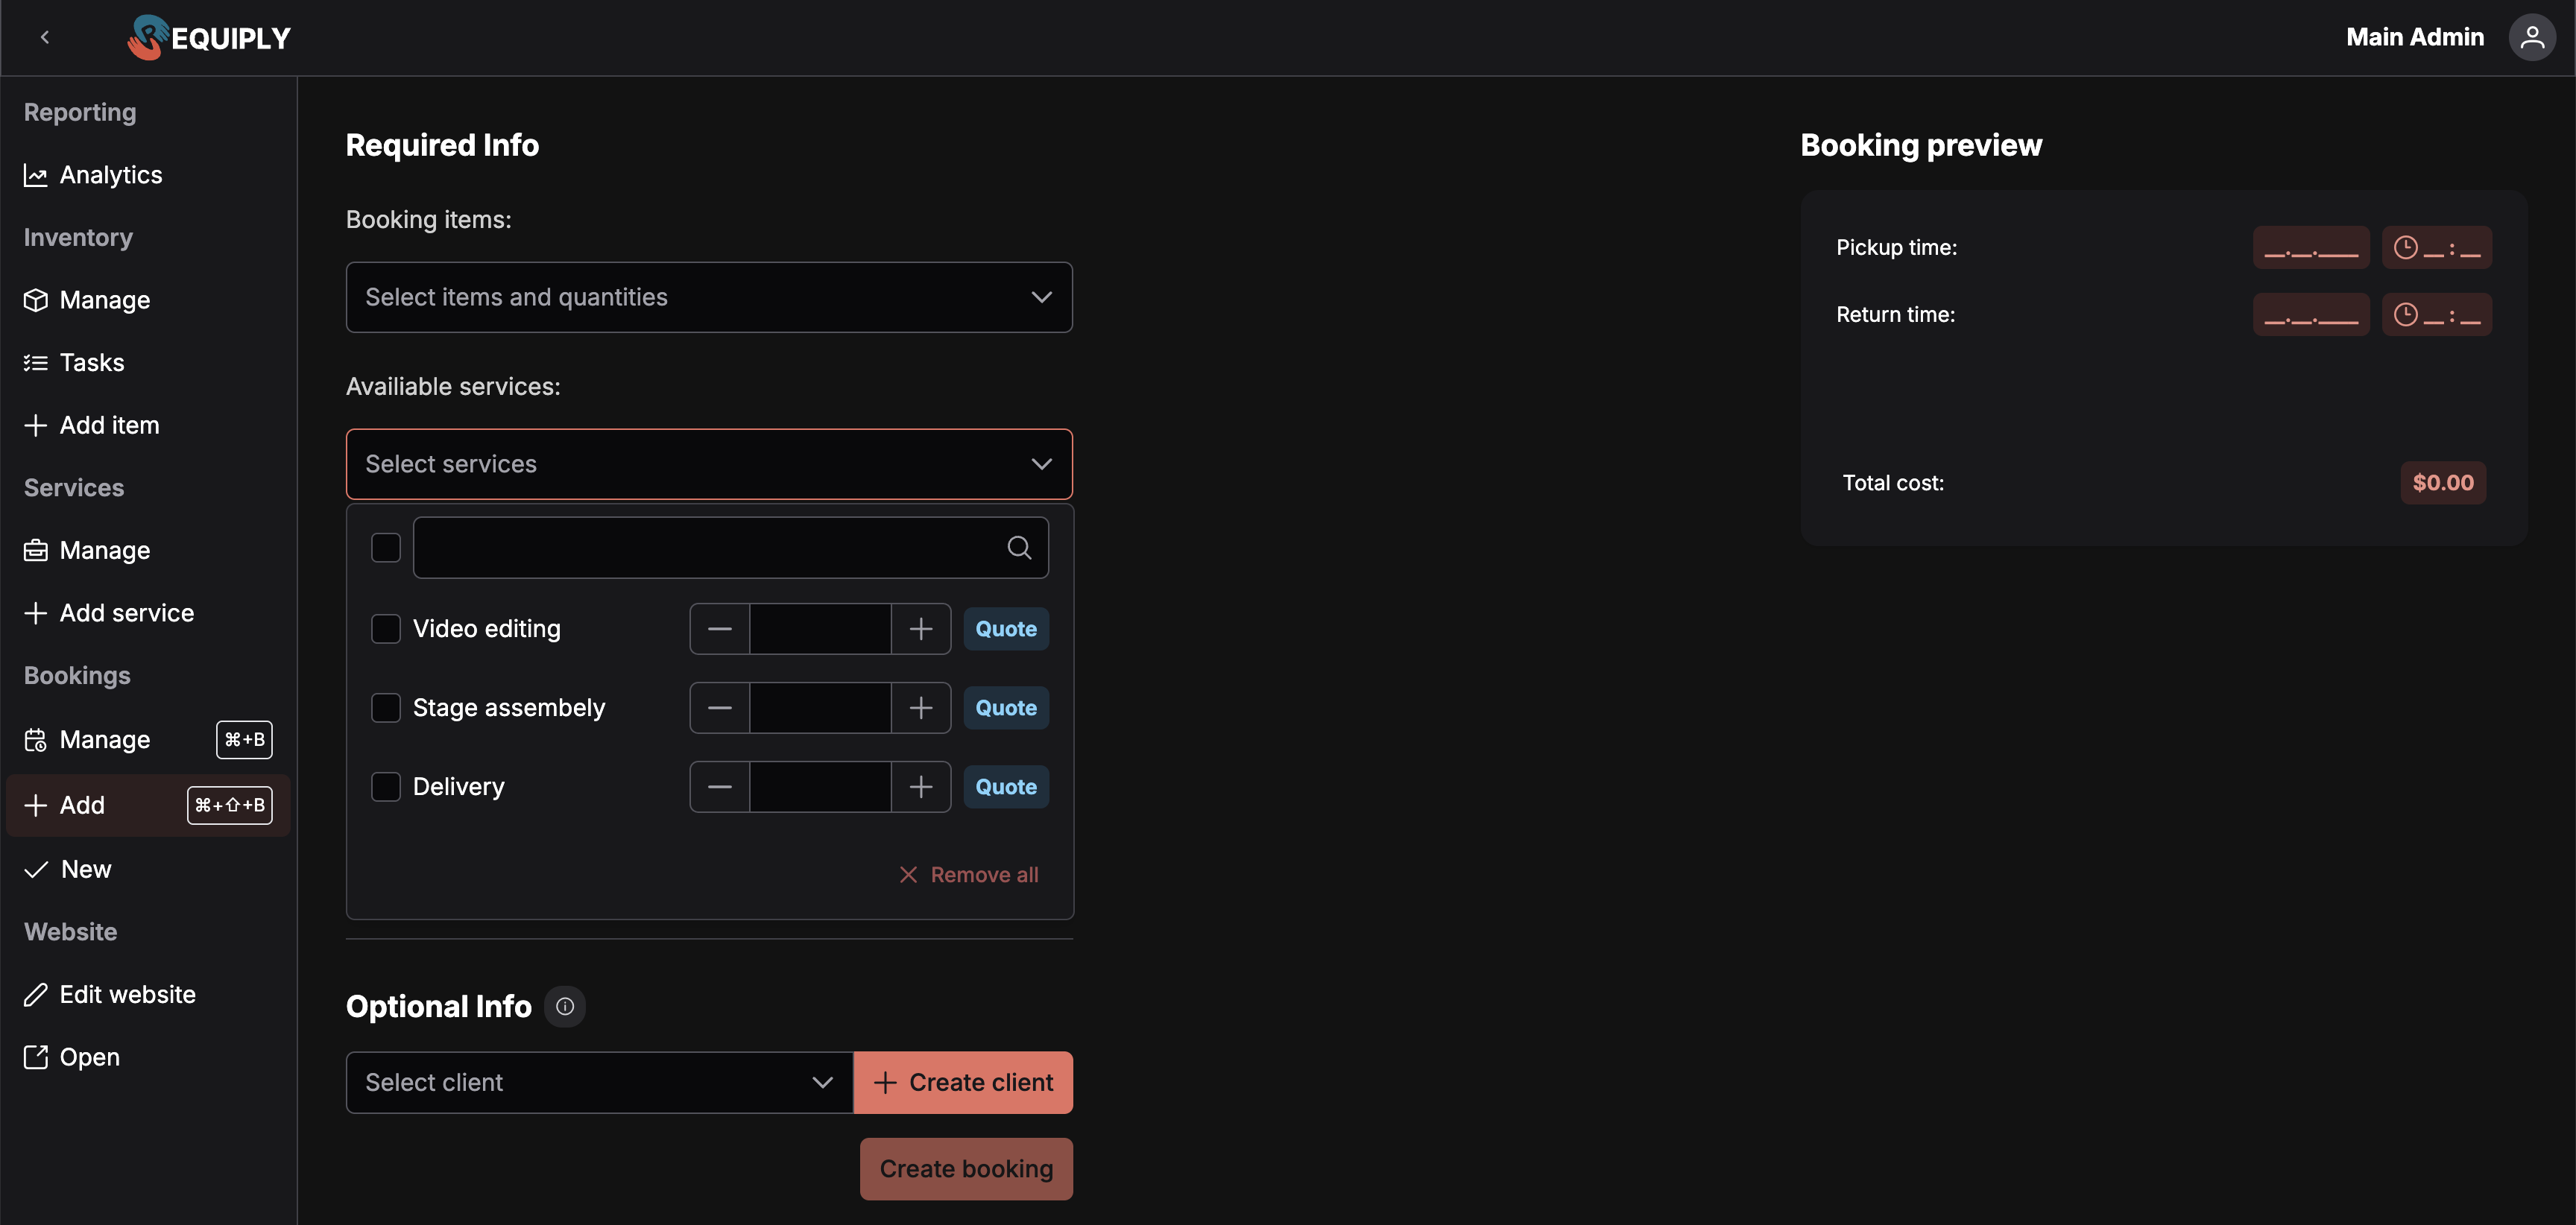Collapse the Select services dropdown

[x=708, y=464]
